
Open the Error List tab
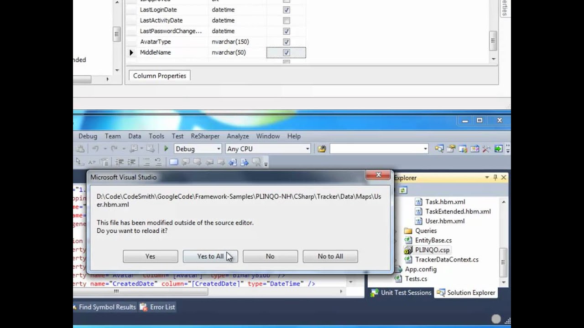(157, 307)
